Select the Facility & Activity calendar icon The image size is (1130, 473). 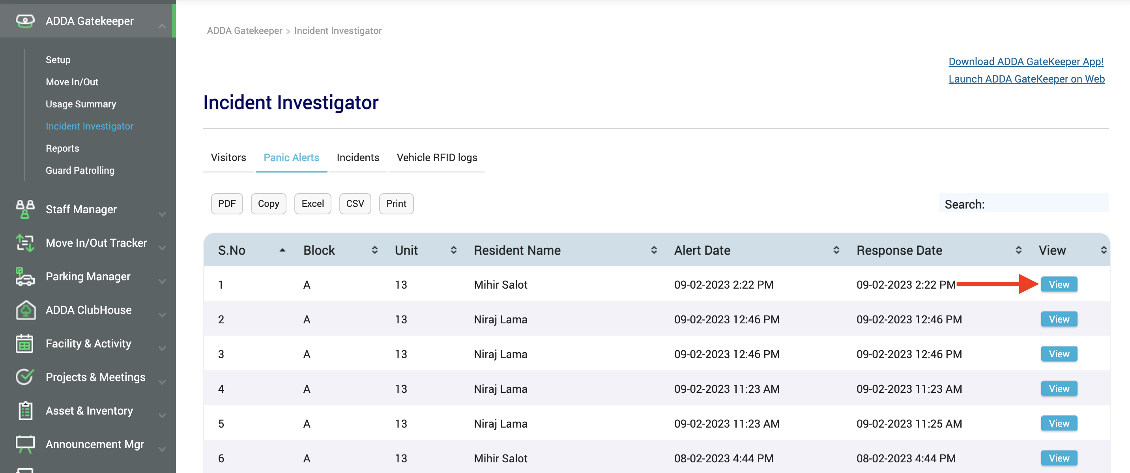pos(25,343)
